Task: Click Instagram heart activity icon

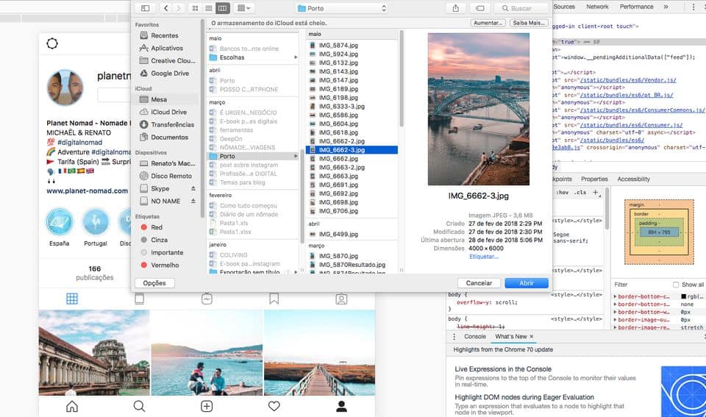Action: (274, 406)
